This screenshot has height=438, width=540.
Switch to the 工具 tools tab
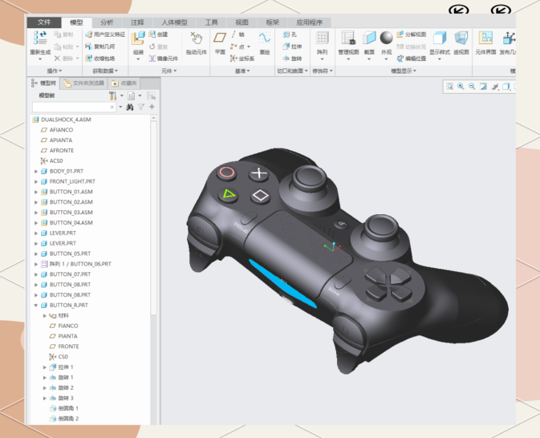211,22
